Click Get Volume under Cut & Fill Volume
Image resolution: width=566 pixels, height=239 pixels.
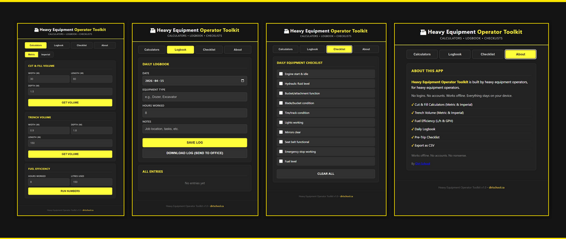(x=70, y=103)
